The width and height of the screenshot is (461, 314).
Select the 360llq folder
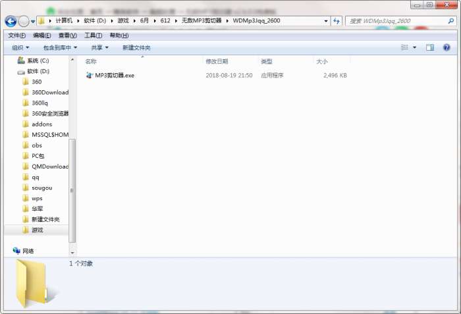(x=35, y=103)
